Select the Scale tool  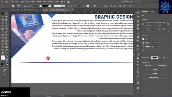[6, 32]
